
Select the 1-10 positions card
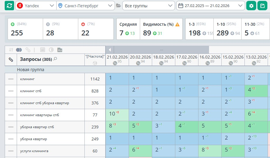pyautogui.click(x=227, y=29)
